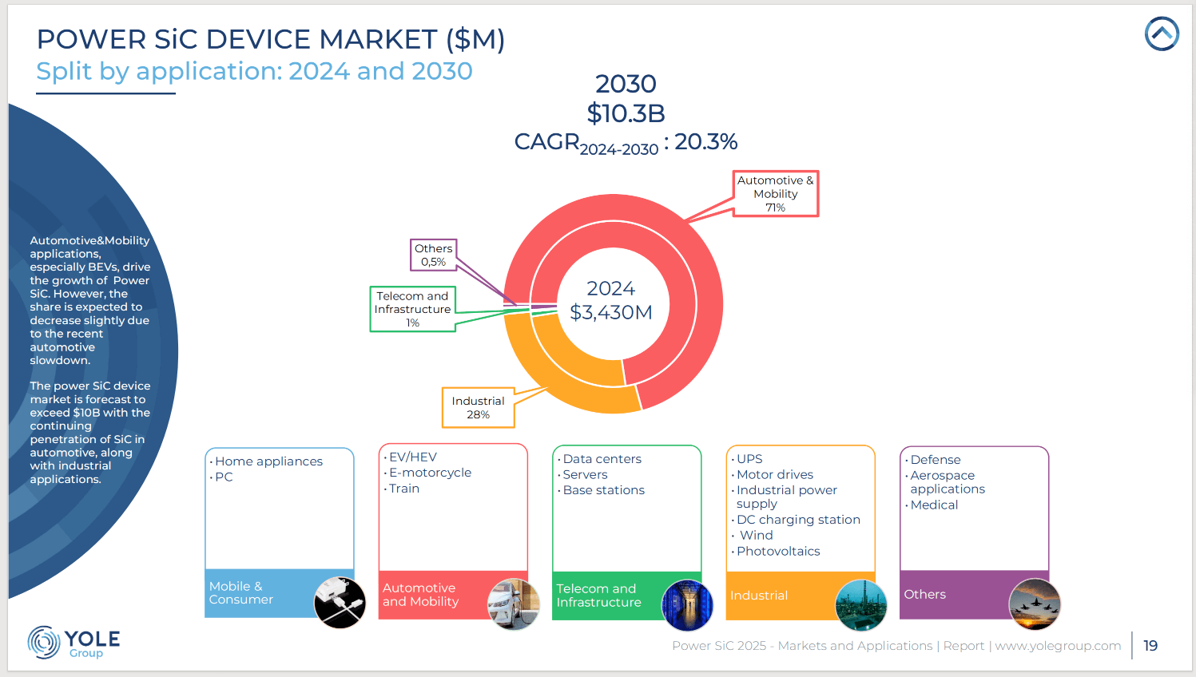Click the fighter jets image icon
The height and width of the screenshot is (677, 1196).
[1035, 604]
